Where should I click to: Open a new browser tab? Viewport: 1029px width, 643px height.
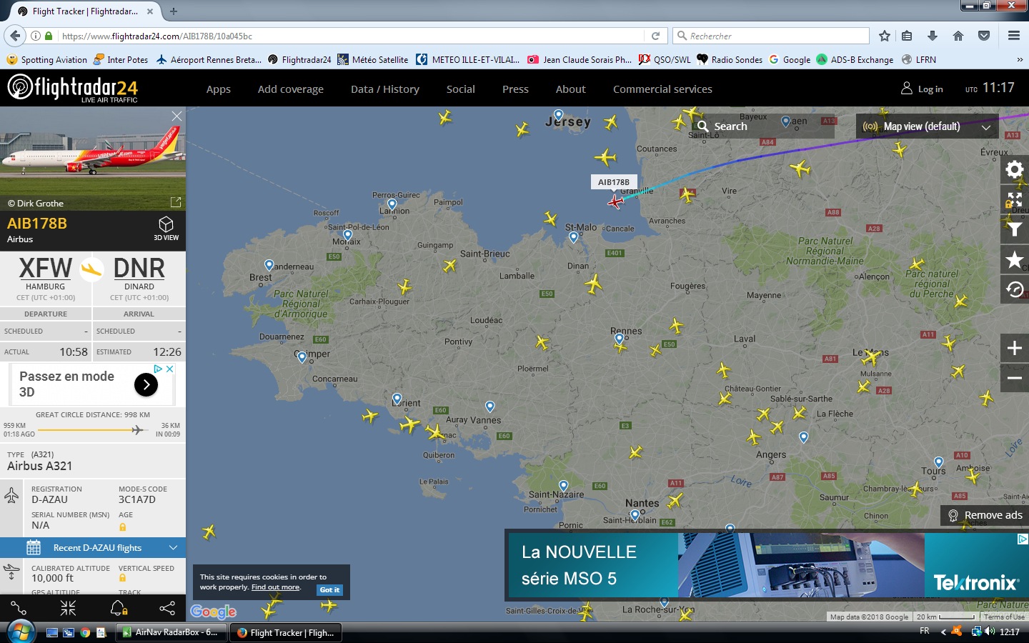[174, 11]
